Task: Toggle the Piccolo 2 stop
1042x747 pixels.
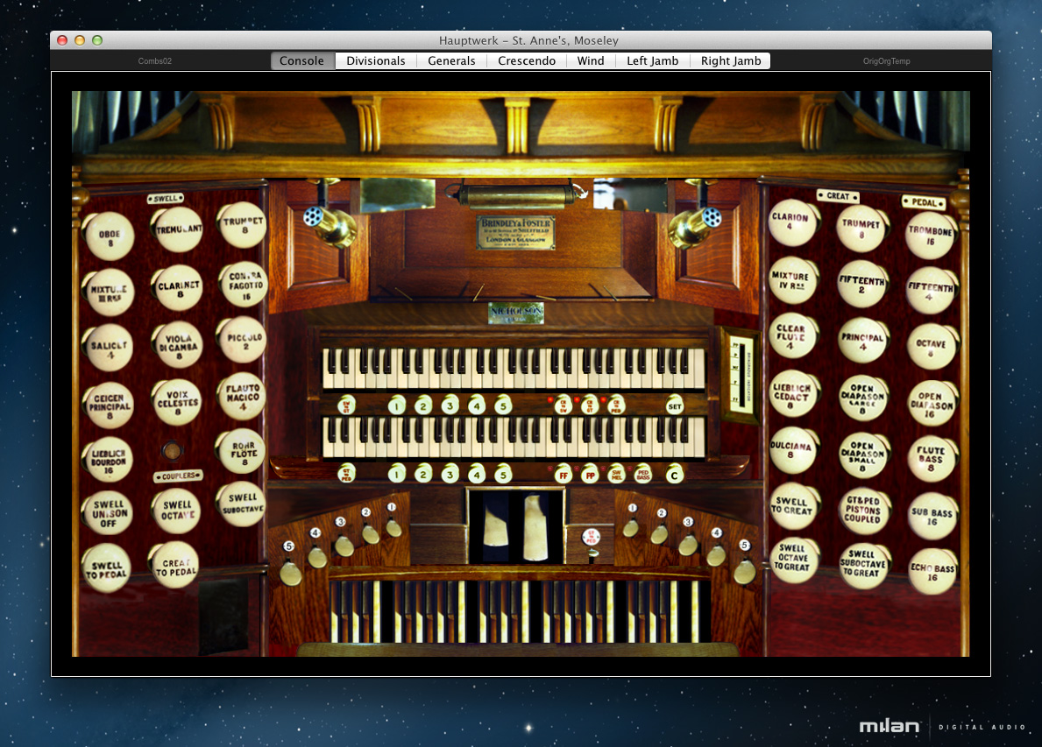Action: click(x=244, y=340)
